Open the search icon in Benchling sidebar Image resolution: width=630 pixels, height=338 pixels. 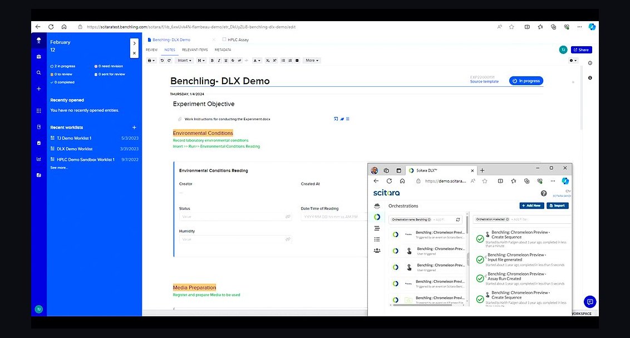(x=38, y=73)
